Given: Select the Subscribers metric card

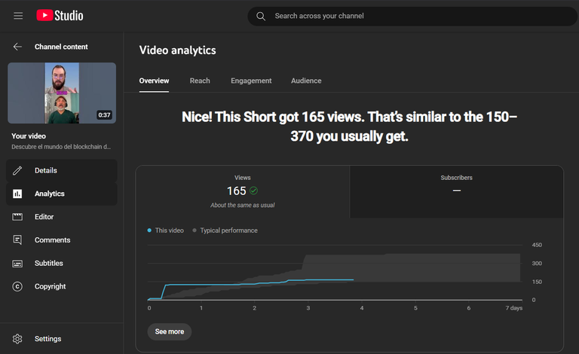Looking at the screenshot, I should coord(456,192).
